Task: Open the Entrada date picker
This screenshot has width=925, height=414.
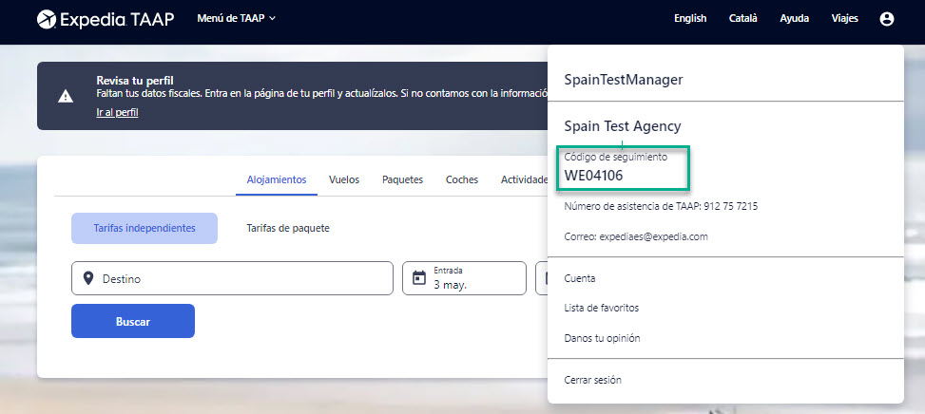Action: pyautogui.click(x=464, y=278)
